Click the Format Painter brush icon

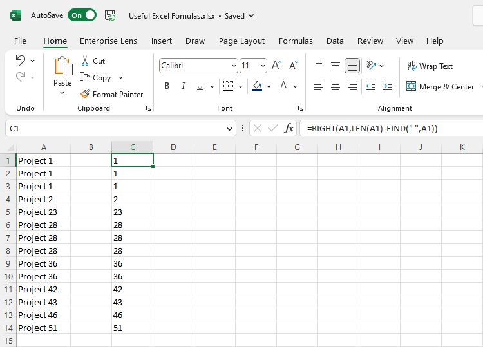(x=85, y=94)
